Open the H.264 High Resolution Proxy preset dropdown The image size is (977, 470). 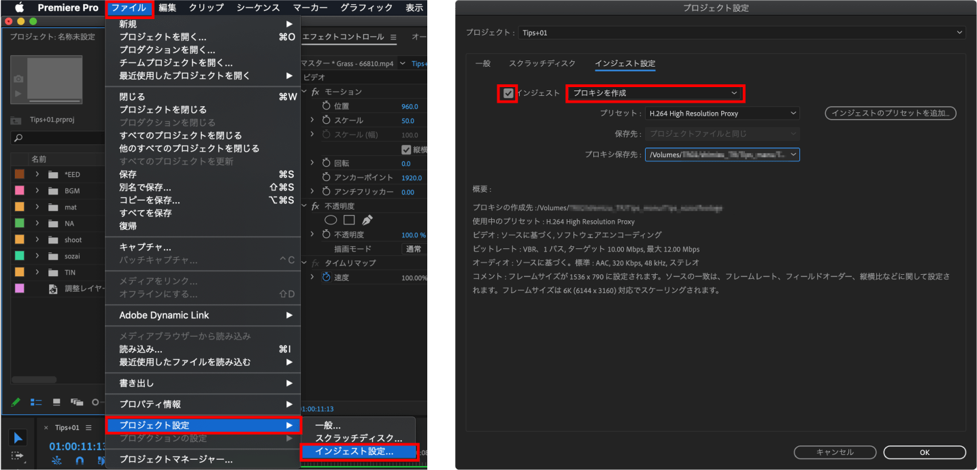pyautogui.click(x=722, y=114)
